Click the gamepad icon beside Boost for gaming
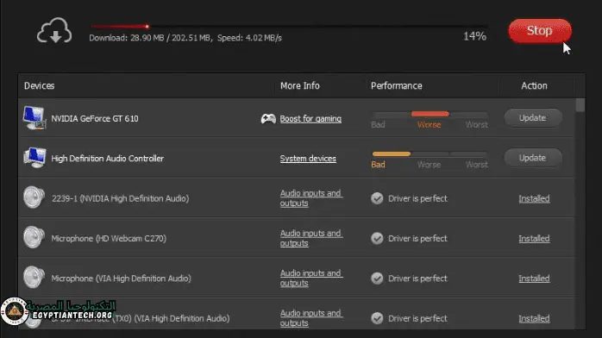Image resolution: width=602 pixels, height=338 pixels. pos(268,118)
